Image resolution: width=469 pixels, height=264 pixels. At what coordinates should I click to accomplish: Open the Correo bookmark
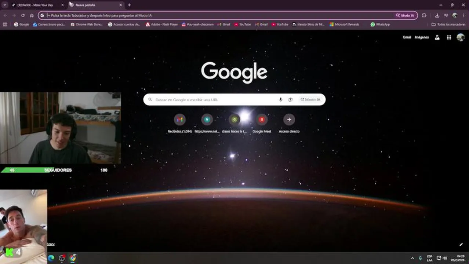pos(49,25)
